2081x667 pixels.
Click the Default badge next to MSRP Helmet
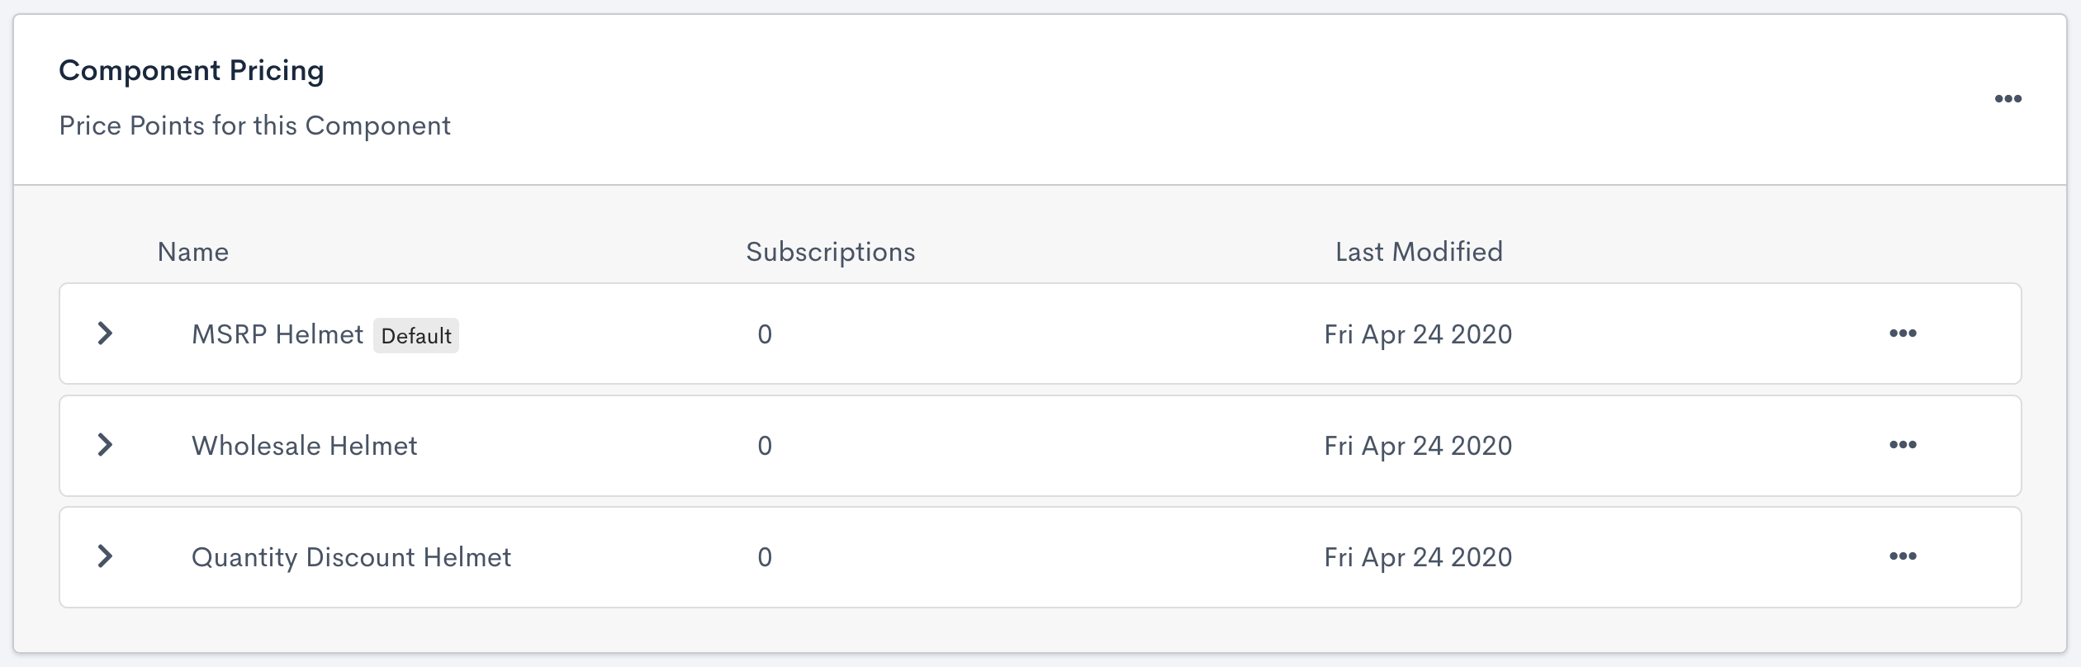click(416, 336)
